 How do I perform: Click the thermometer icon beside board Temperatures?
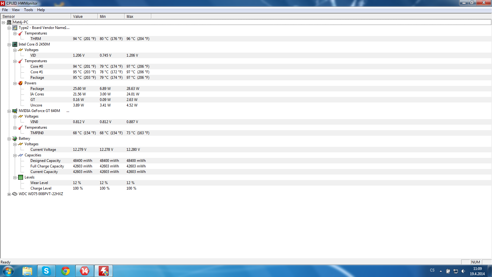click(x=21, y=33)
